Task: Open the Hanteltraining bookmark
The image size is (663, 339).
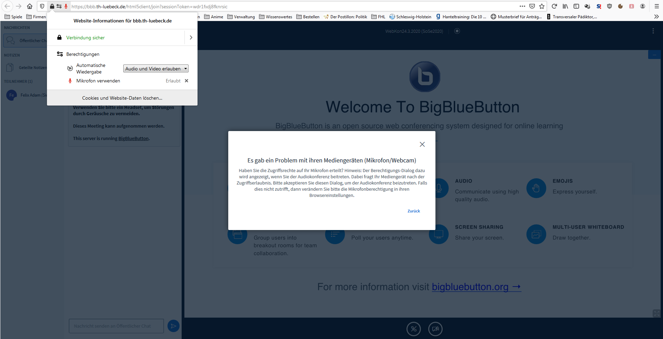Action: (461, 17)
